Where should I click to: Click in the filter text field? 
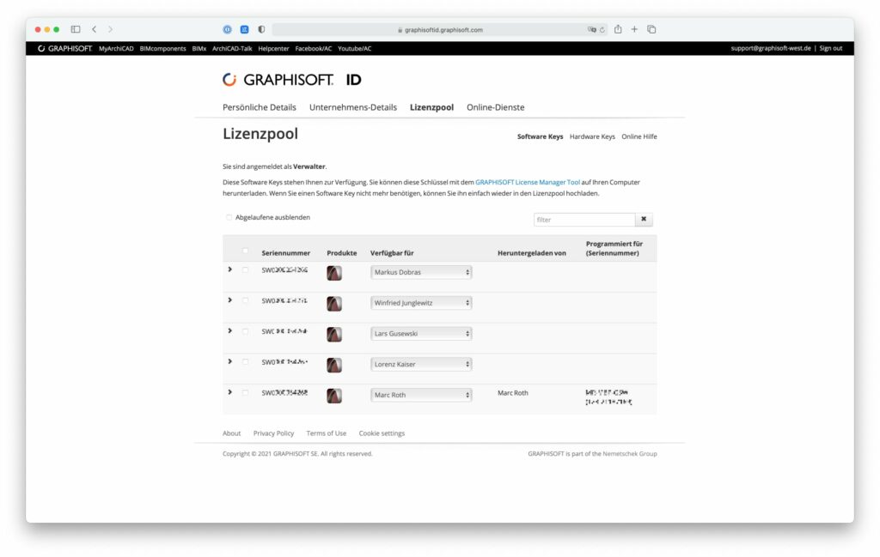click(x=584, y=220)
